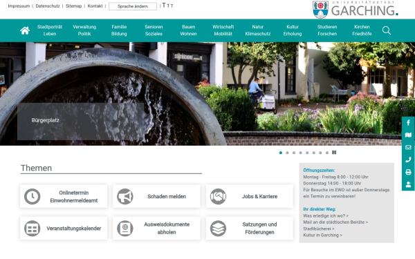This screenshot has height=259, width=415.
Task: Open the Datenschutz link
Action: 48,6
